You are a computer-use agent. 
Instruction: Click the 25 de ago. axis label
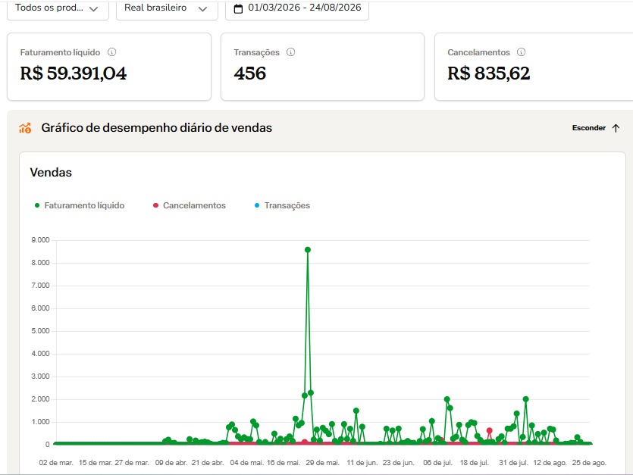(589, 462)
